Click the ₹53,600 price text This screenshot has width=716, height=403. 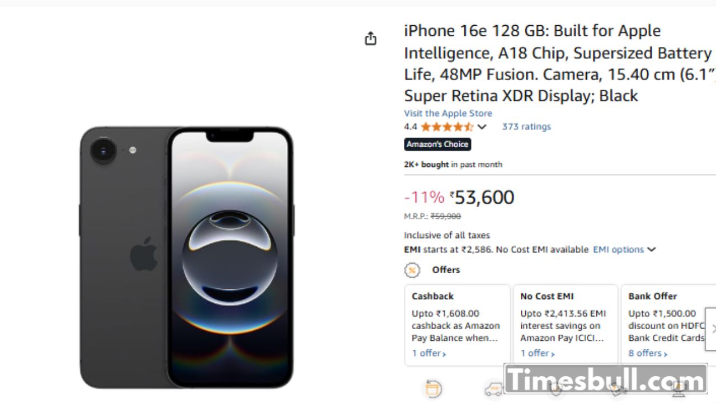click(484, 198)
